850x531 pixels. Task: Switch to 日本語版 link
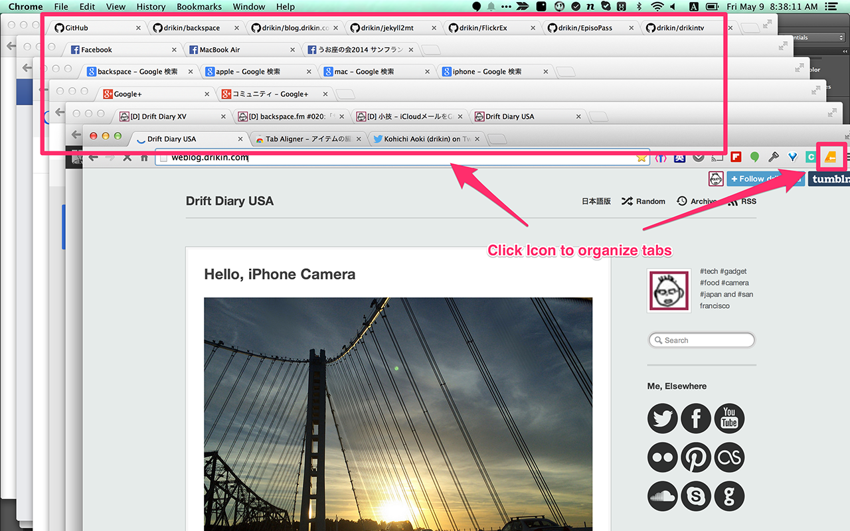click(596, 201)
